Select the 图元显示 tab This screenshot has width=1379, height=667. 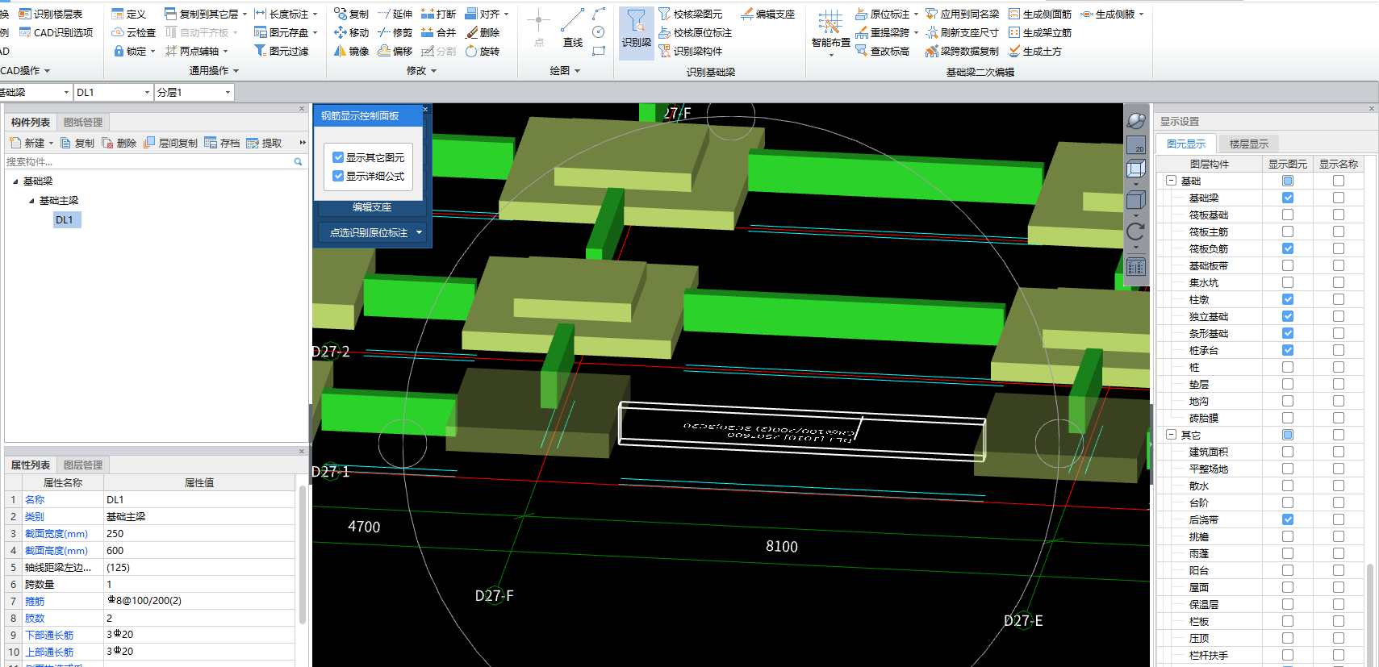pos(1186,144)
